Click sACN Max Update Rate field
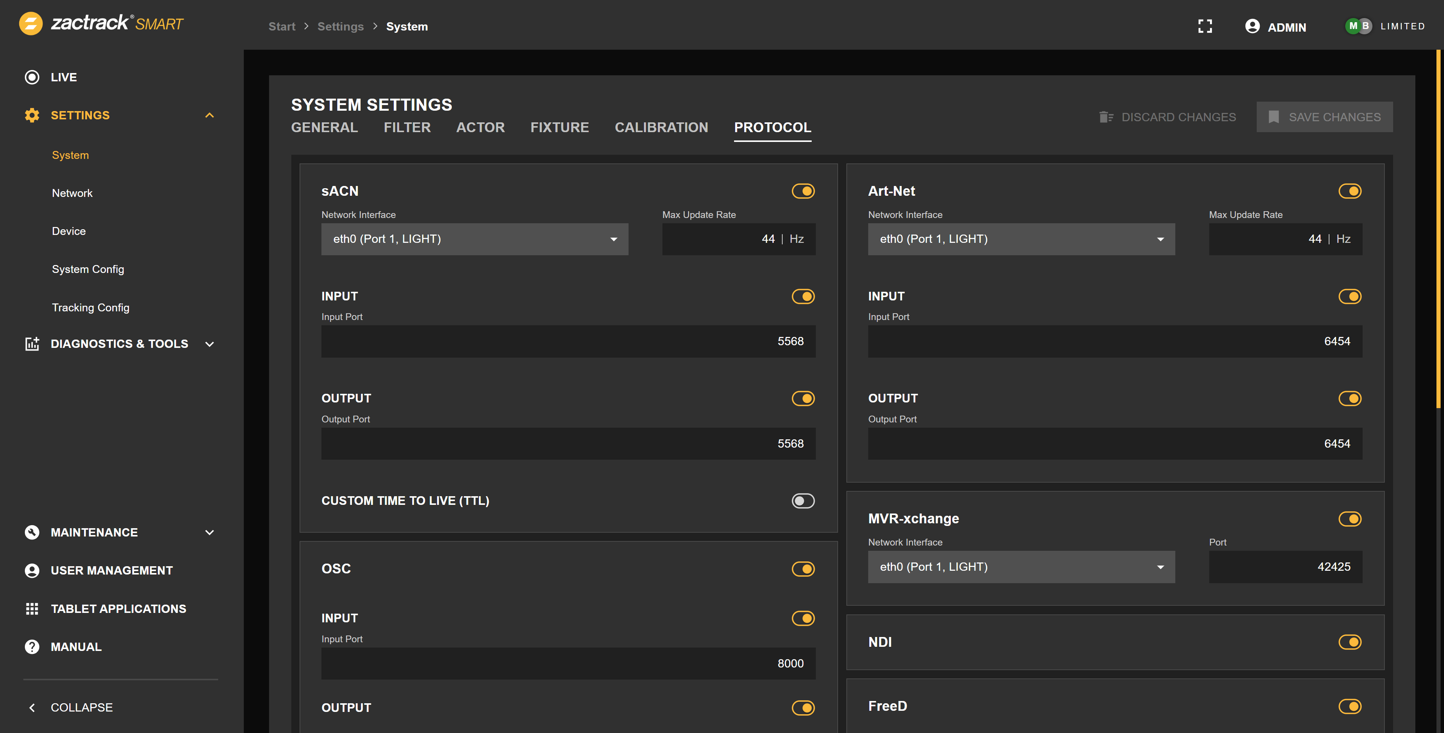The height and width of the screenshot is (733, 1444). (739, 239)
